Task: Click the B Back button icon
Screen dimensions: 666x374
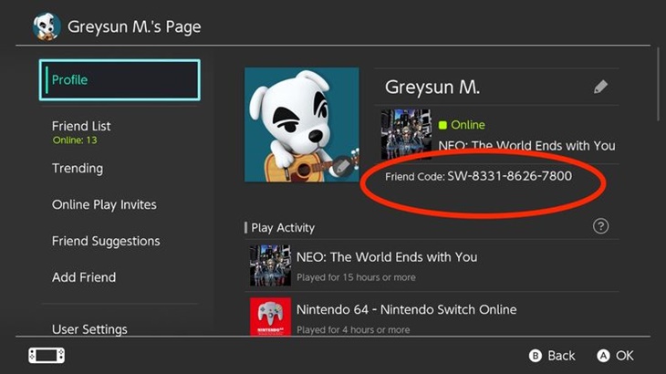Action: [536, 356]
